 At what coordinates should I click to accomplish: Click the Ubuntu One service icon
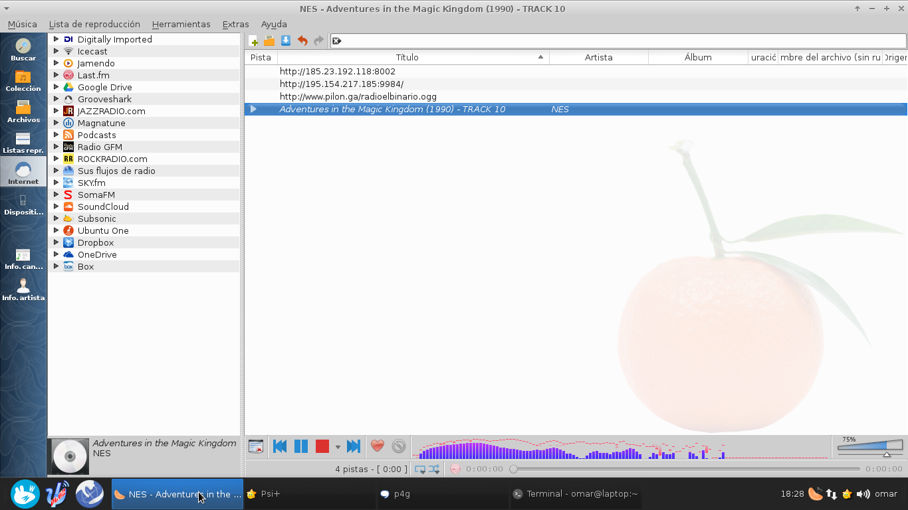click(68, 230)
